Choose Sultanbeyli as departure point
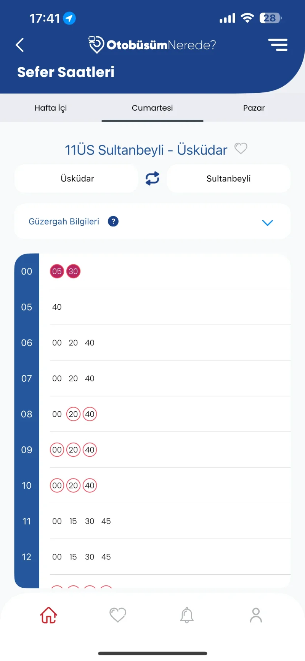305x661 pixels. [x=229, y=179]
